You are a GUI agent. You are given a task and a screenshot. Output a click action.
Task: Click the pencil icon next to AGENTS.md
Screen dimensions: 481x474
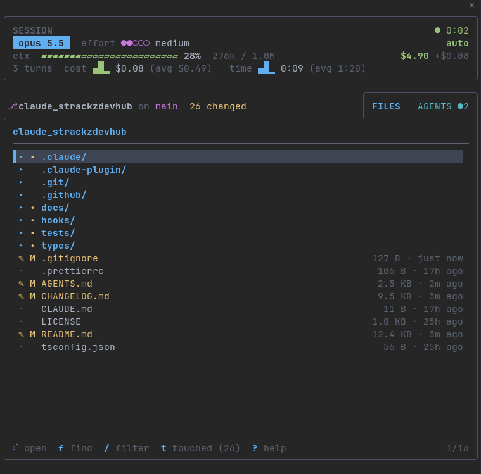click(21, 284)
